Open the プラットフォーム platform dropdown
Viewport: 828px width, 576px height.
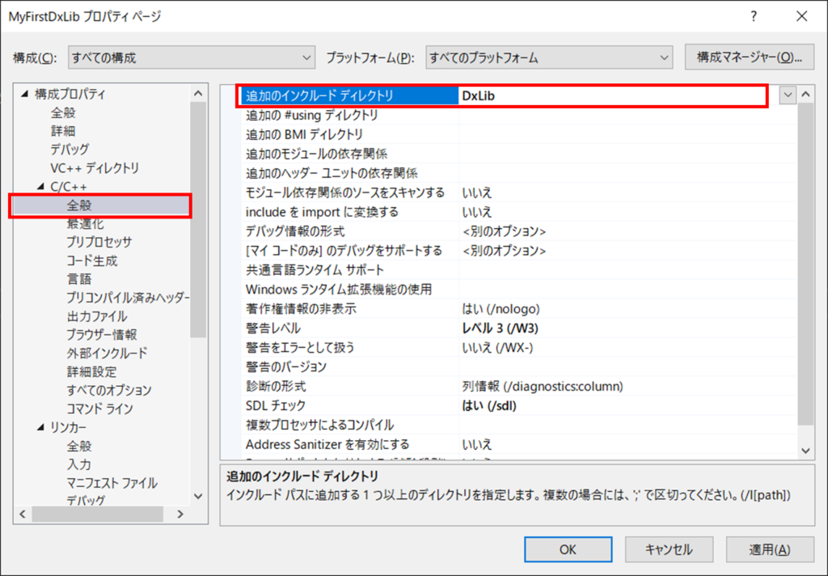click(548, 57)
